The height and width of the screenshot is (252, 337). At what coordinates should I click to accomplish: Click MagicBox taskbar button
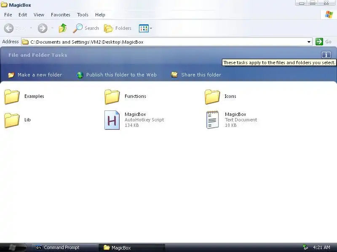tap(132, 248)
